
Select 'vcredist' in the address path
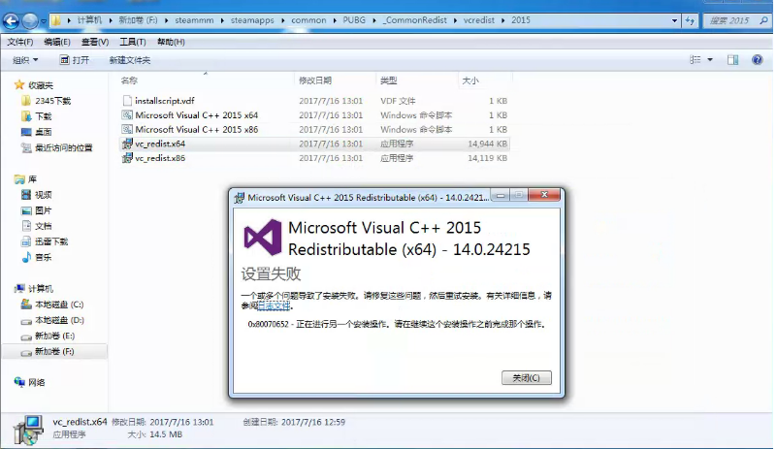[478, 20]
